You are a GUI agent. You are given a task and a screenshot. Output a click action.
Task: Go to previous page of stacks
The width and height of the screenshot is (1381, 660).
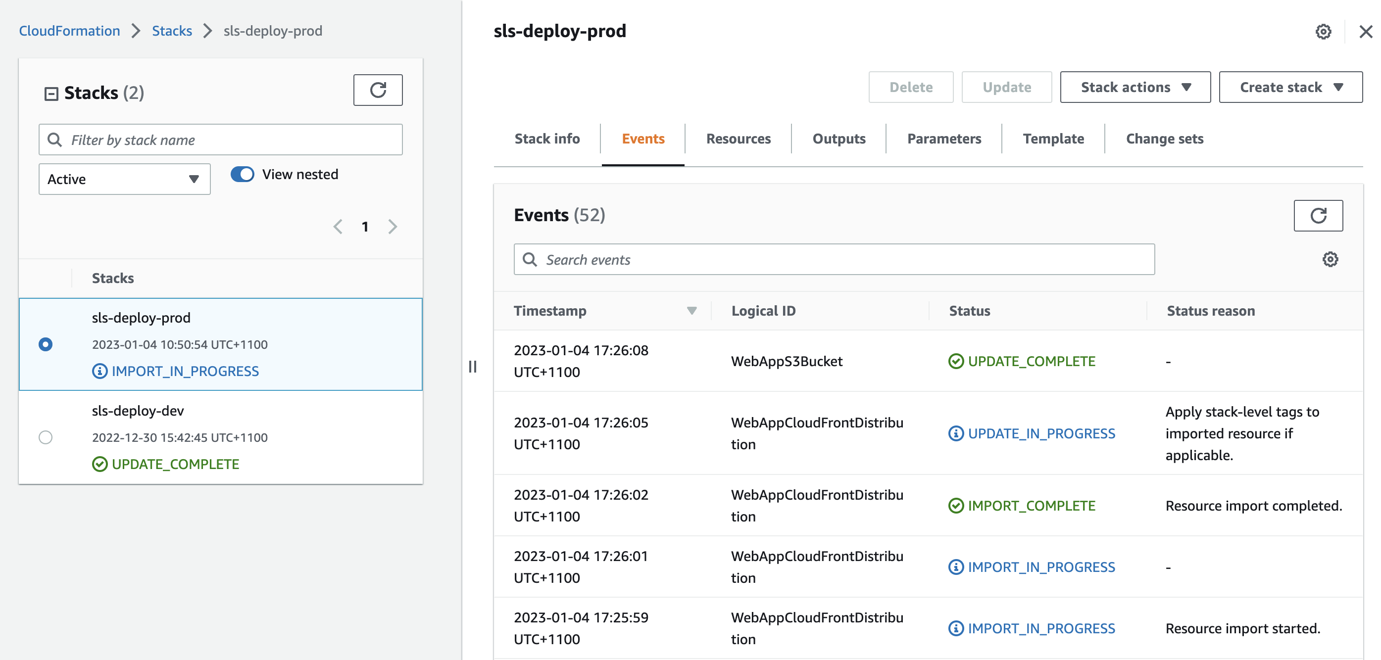pyautogui.click(x=338, y=227)
